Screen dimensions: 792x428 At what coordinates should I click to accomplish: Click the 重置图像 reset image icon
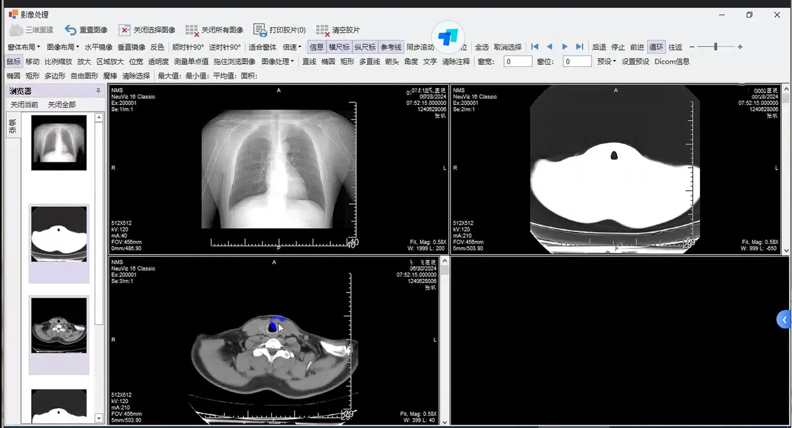click(71, 30)
